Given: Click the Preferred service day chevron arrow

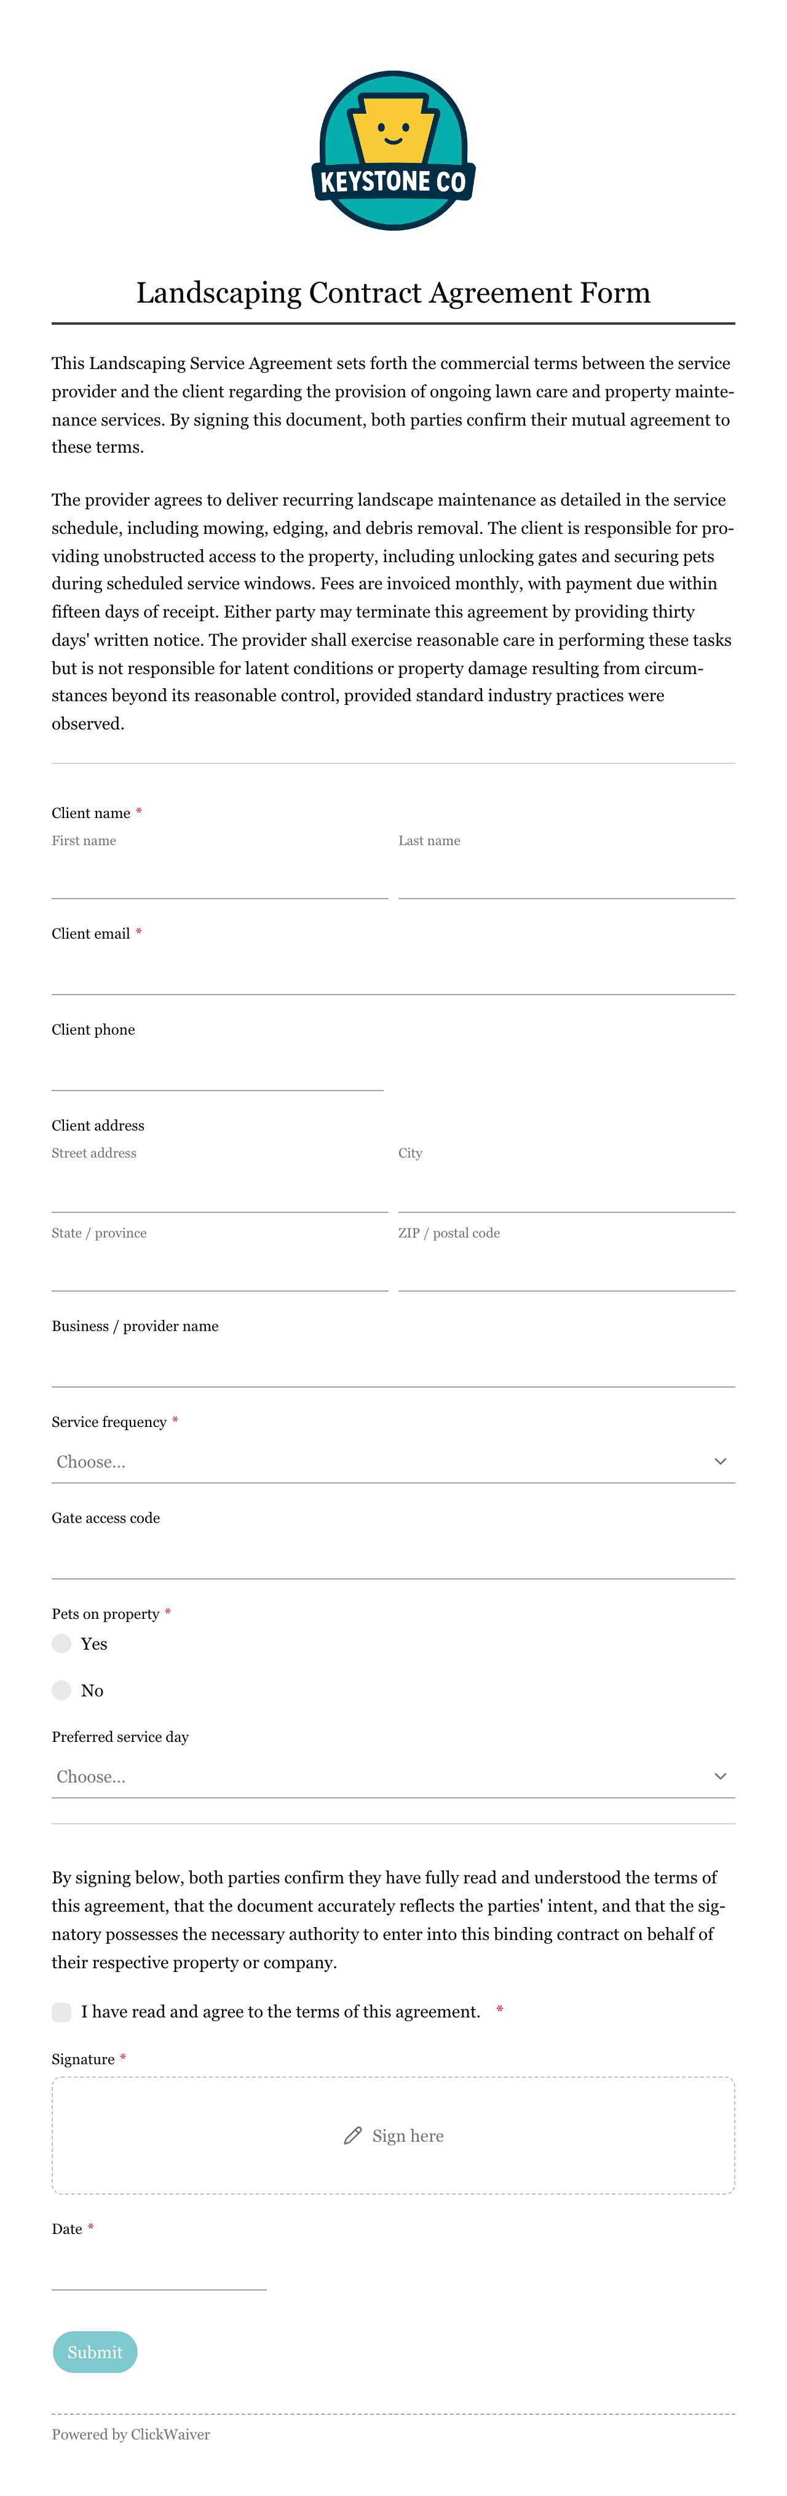Looking at the screenshot, I should tap(719, 1776).
